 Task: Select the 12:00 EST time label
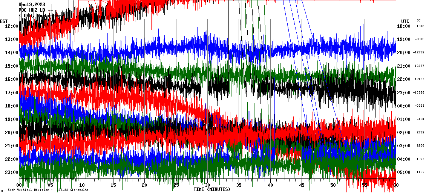click(x=12, y=26)
